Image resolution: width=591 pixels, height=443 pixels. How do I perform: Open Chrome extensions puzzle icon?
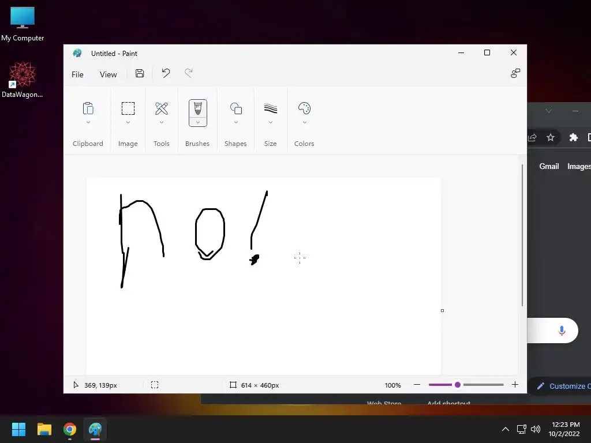573,137
